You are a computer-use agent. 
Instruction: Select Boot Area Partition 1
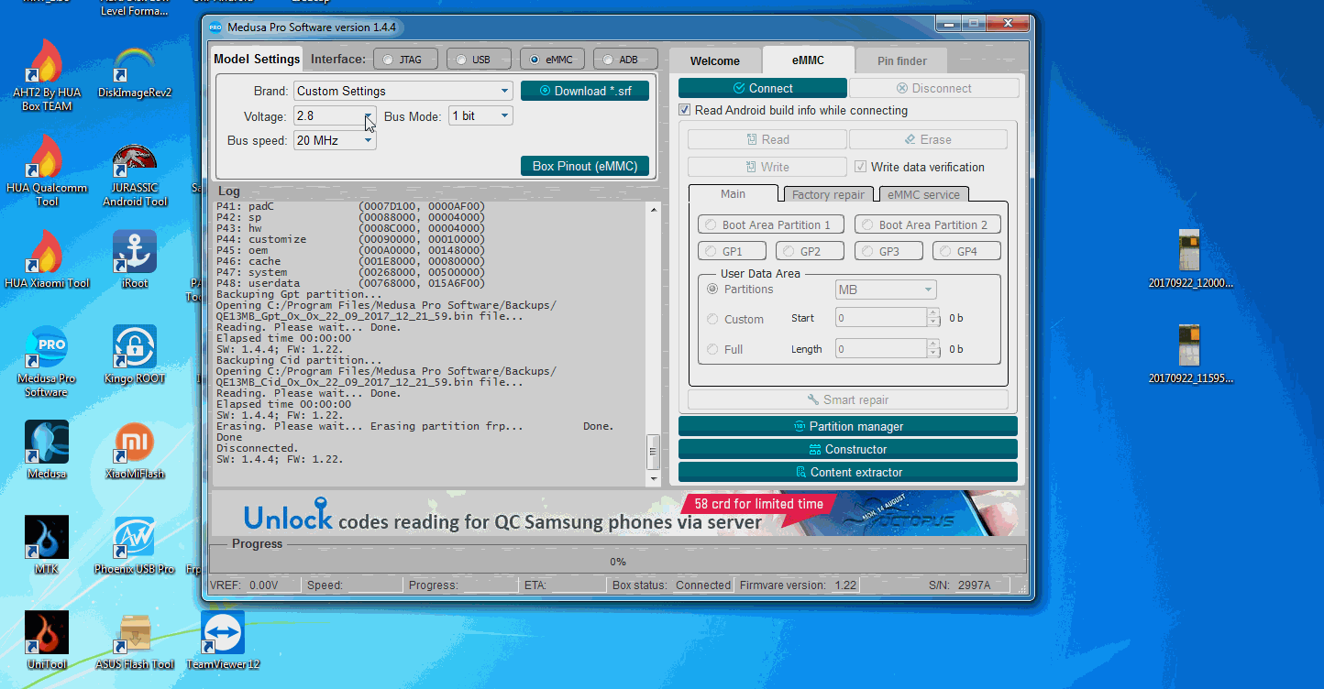[770, 224]
